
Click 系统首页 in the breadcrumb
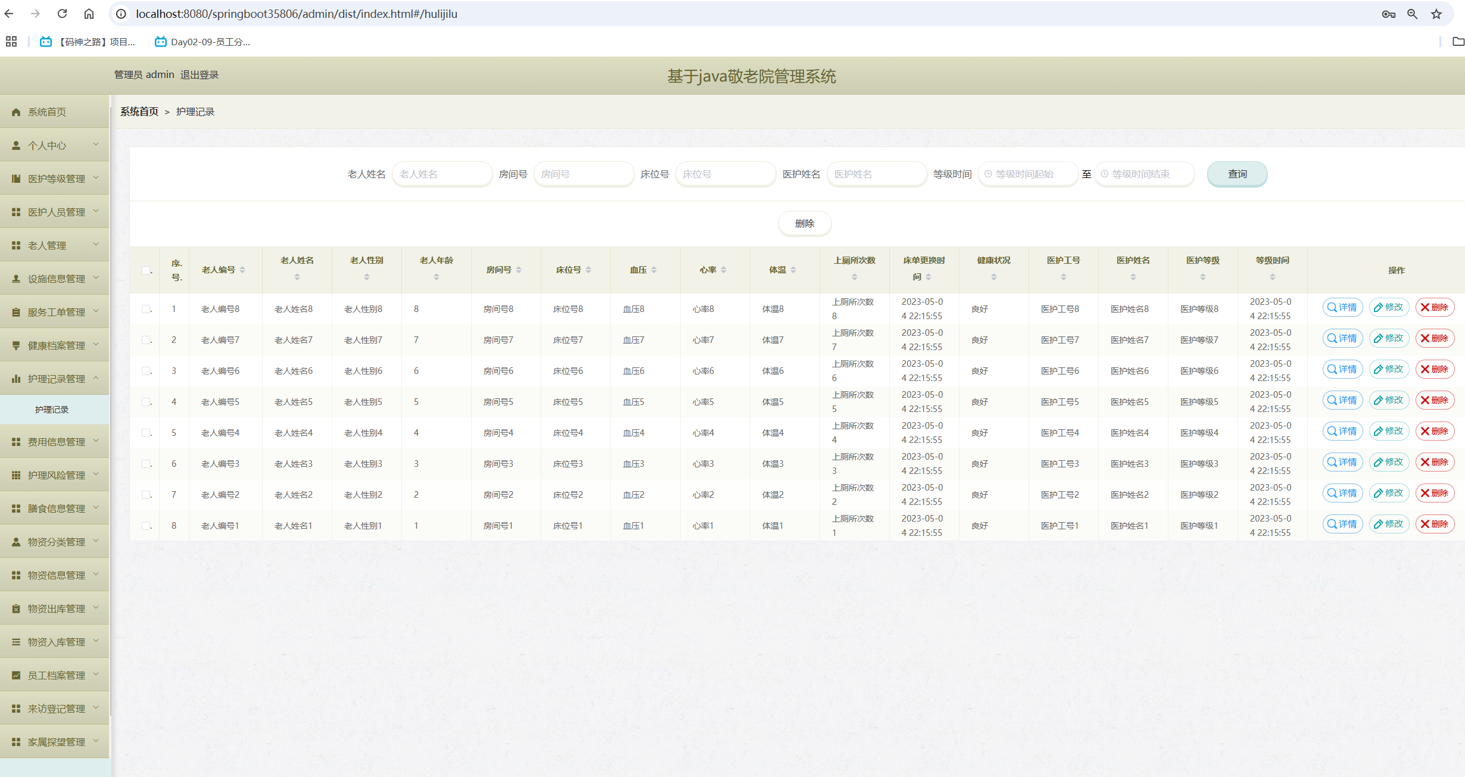pos(139,112)
